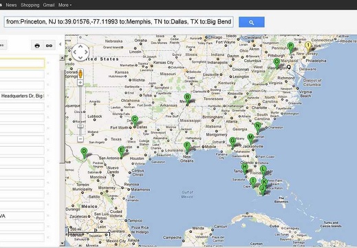This screenshot has width=357, height=248.
Task: Open the News link in top bar
Action: click(11, 5)
